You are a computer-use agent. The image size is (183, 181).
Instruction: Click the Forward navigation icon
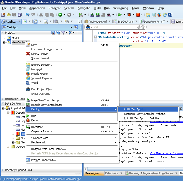(x=69, y=15)
